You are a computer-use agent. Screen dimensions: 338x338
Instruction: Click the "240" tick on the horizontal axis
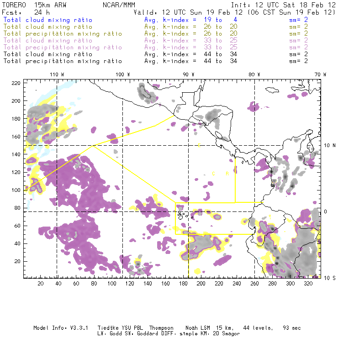tap(237, 284)
